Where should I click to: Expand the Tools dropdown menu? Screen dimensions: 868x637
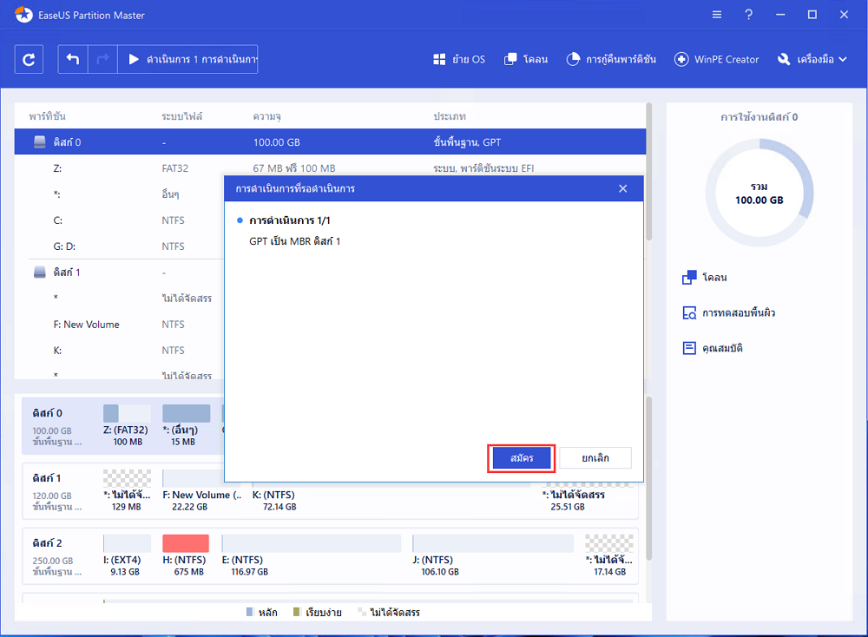(812, 59)
